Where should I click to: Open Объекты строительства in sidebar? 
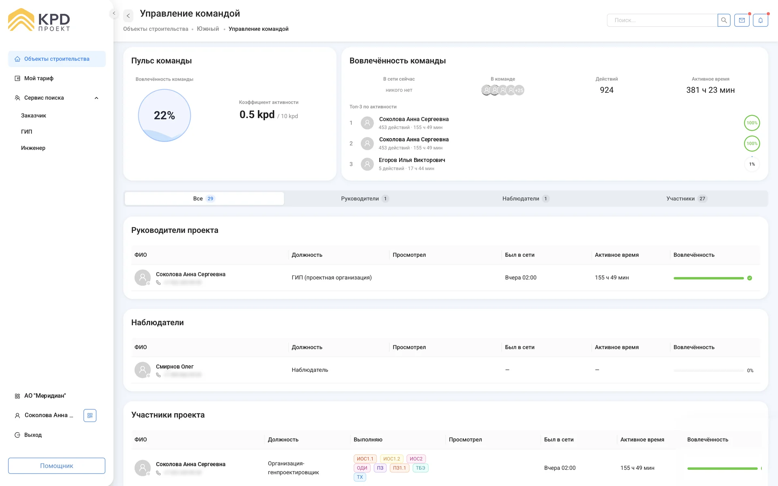[57, 59]
